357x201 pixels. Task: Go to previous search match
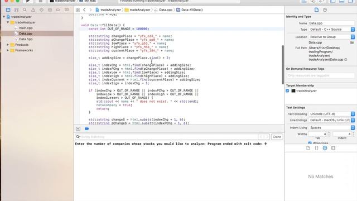[261, 137]
